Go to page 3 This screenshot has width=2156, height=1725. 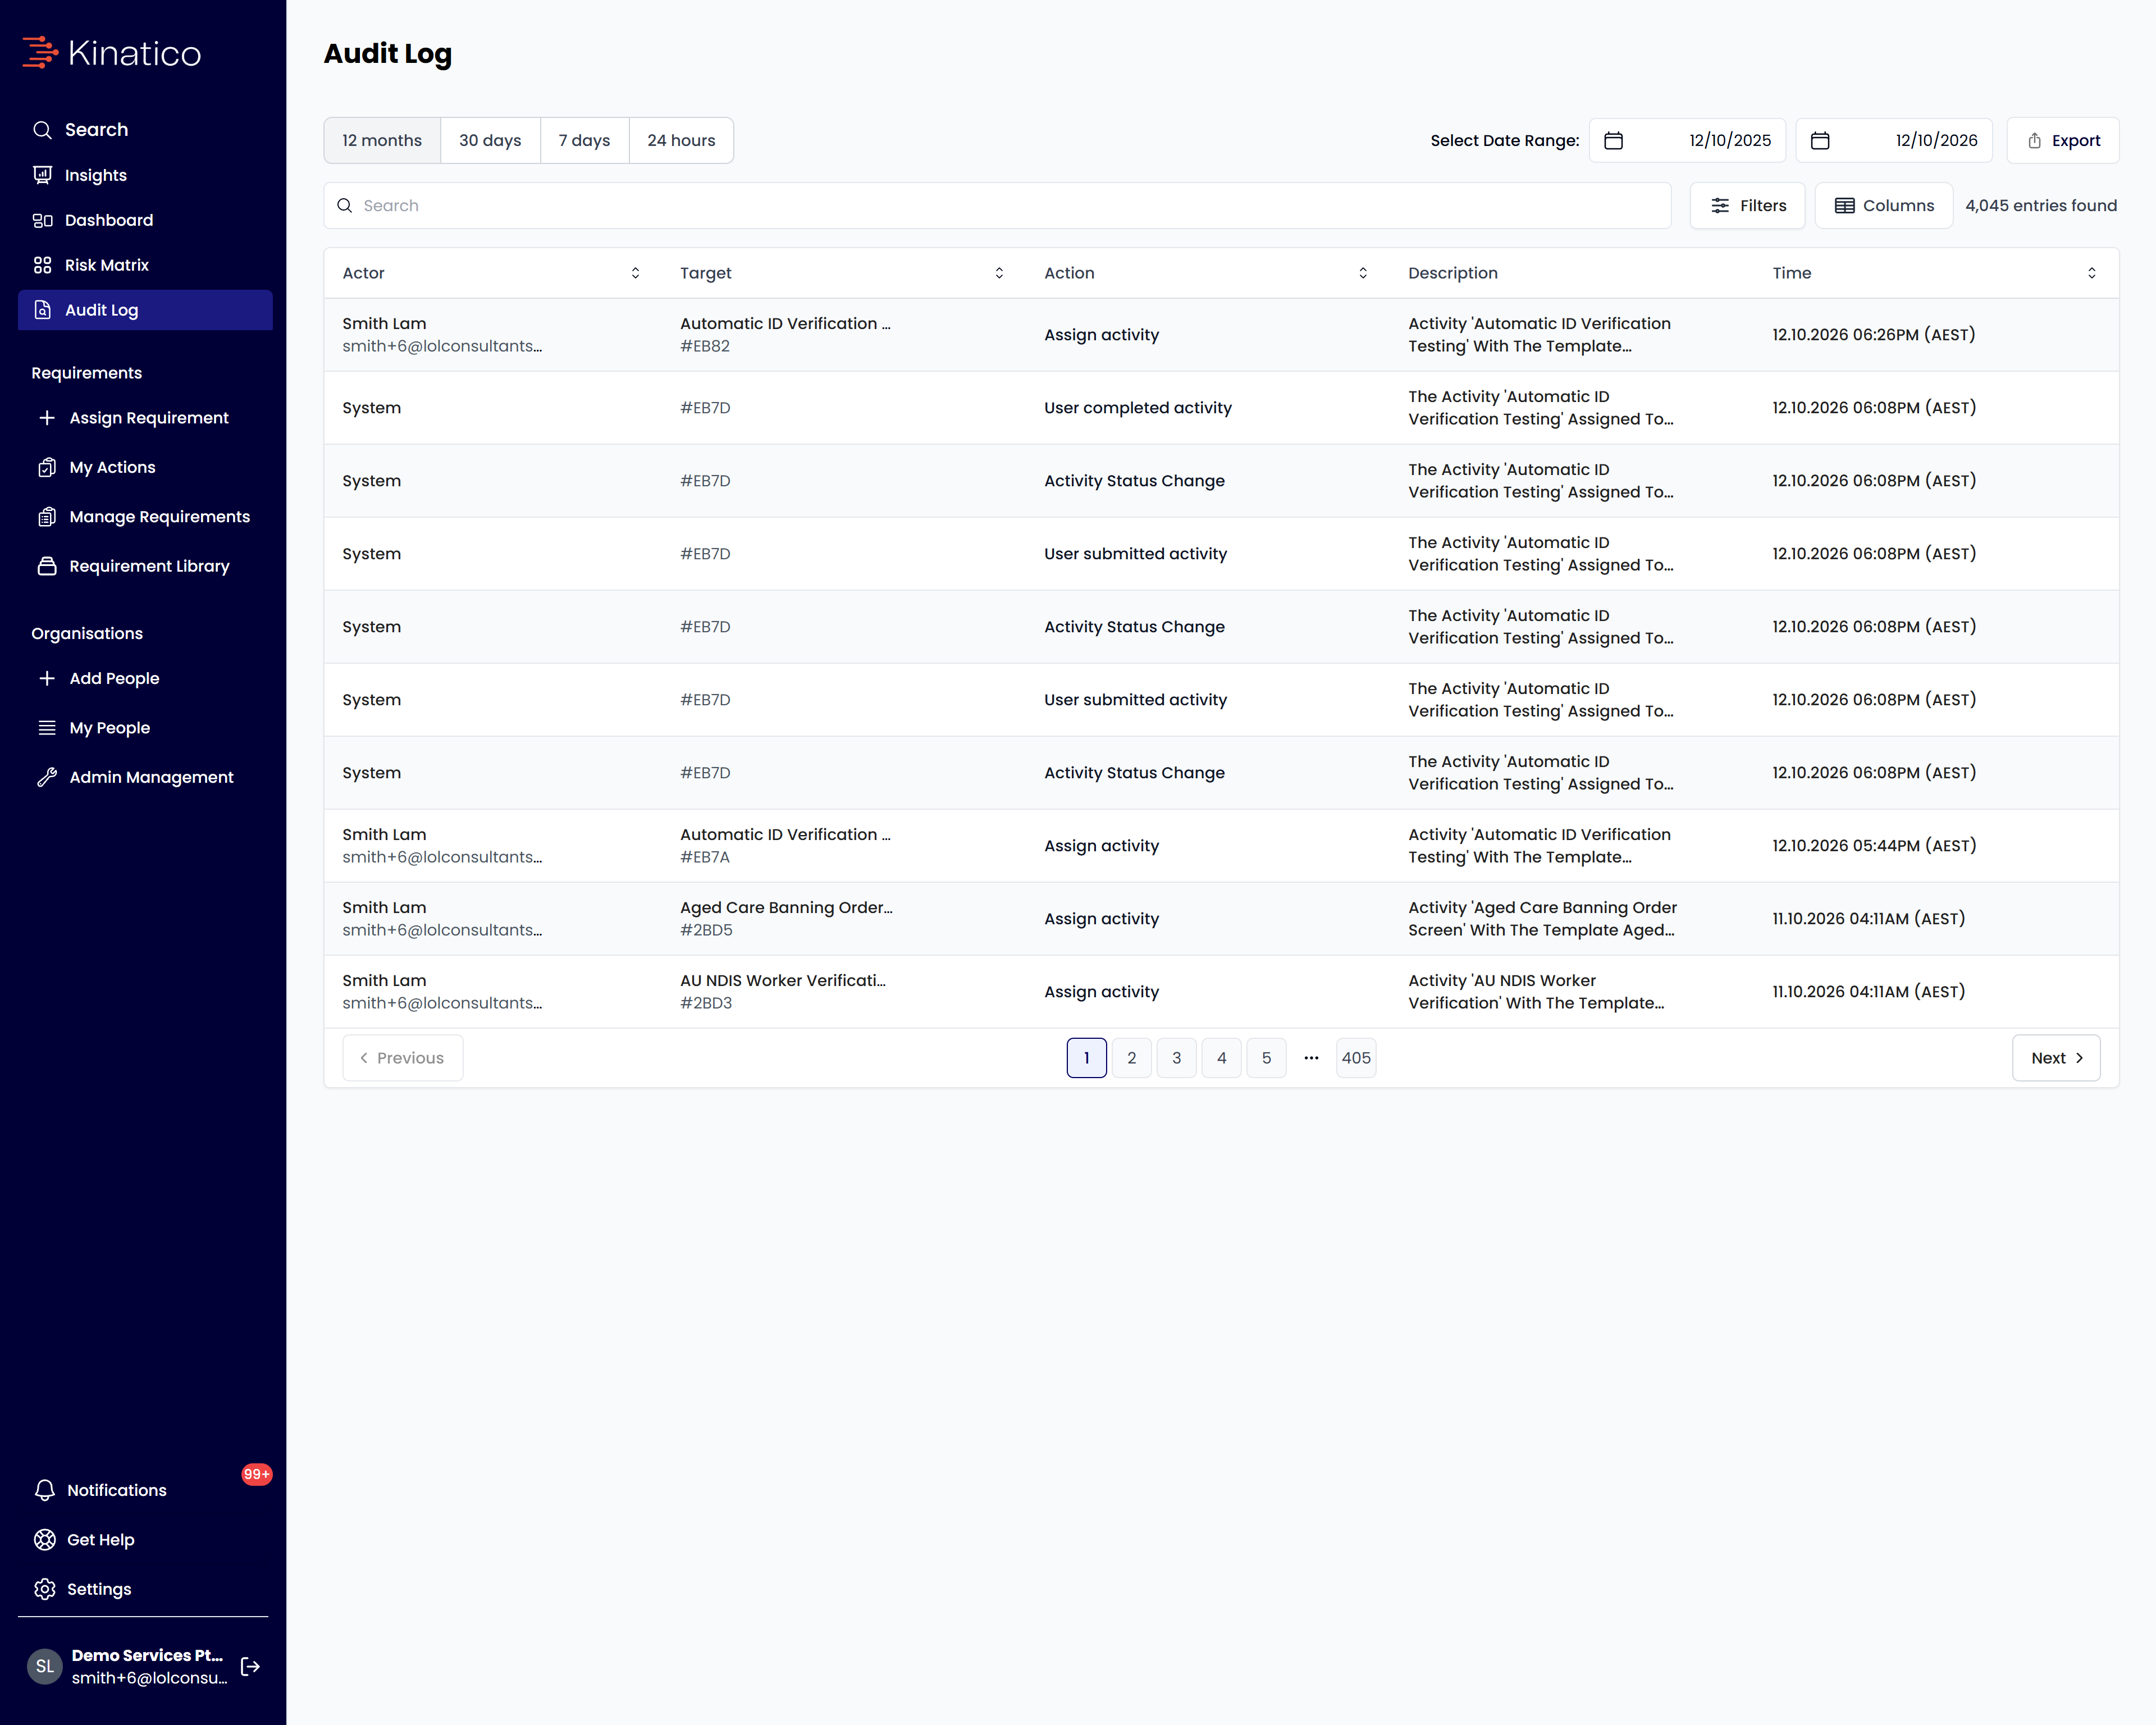pos(1177,1058)
